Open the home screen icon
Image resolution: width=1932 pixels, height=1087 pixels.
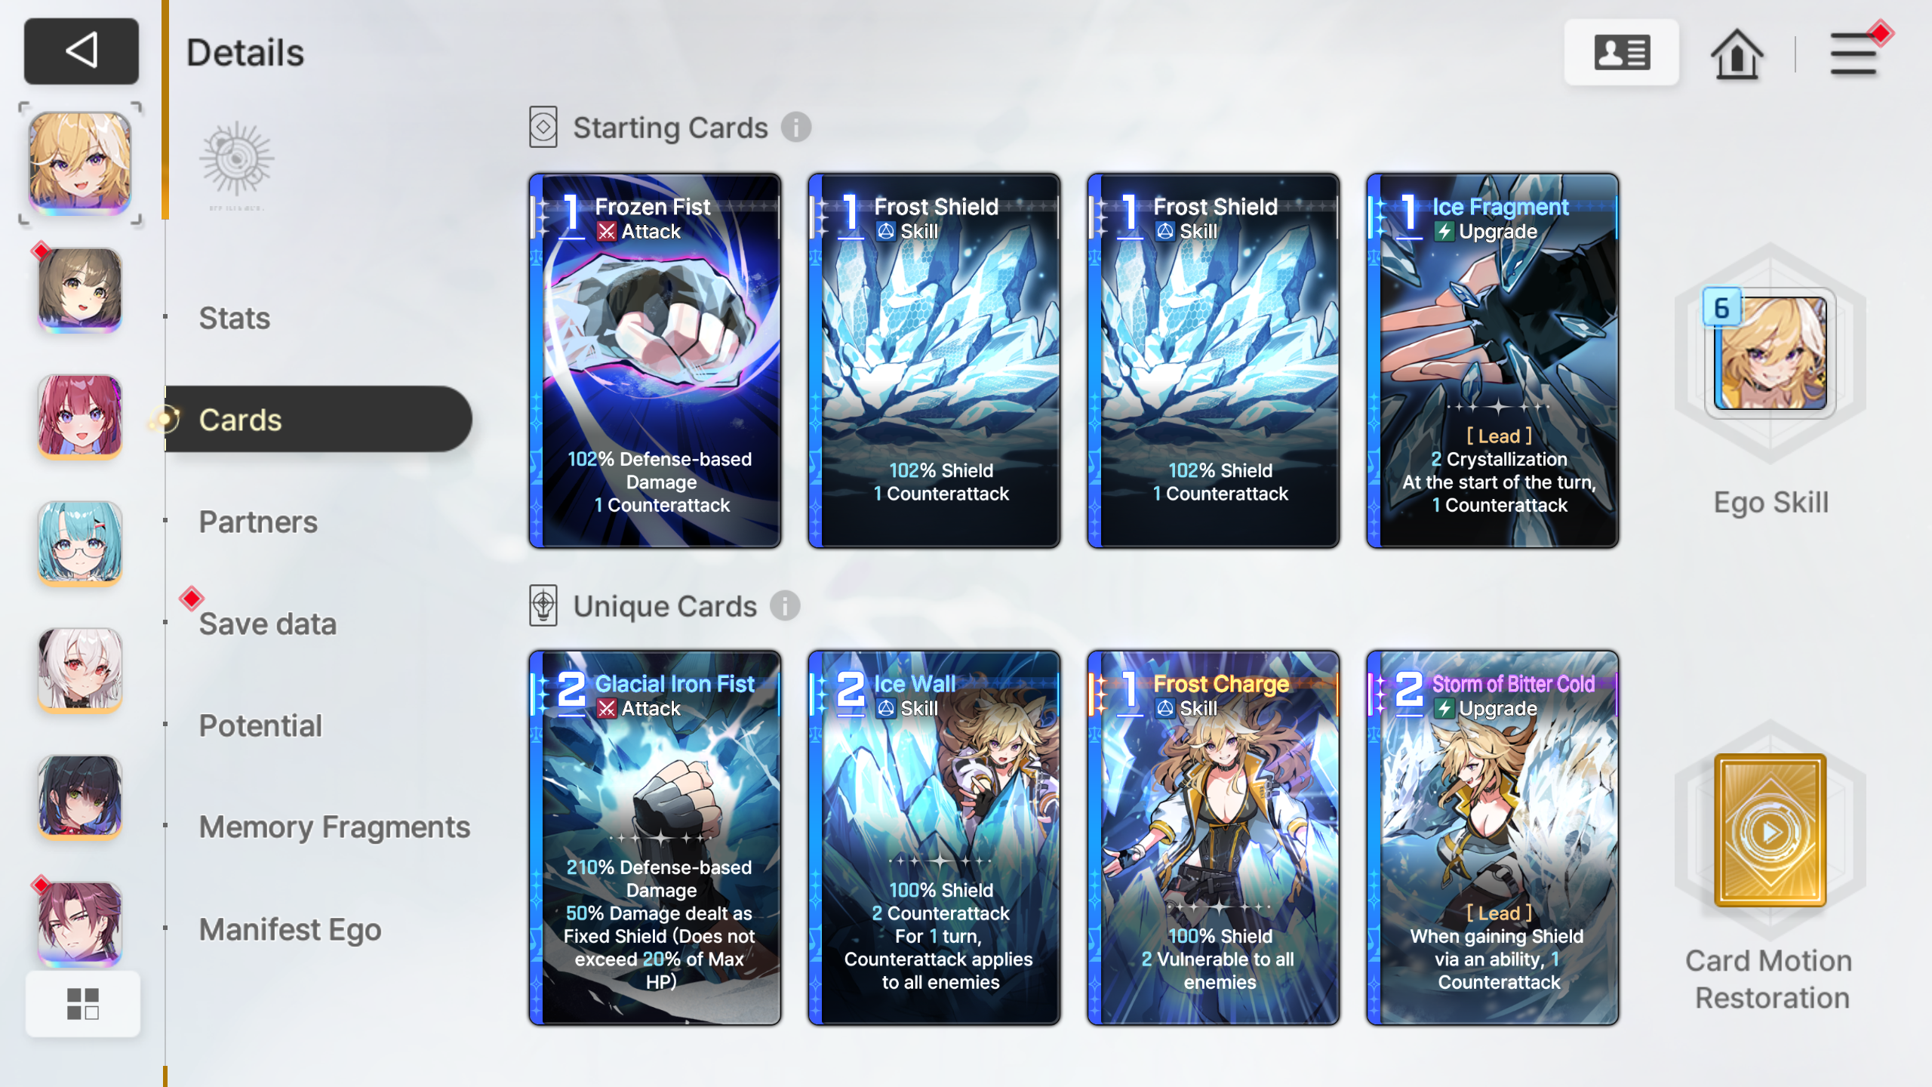[x=1737, y=53]
